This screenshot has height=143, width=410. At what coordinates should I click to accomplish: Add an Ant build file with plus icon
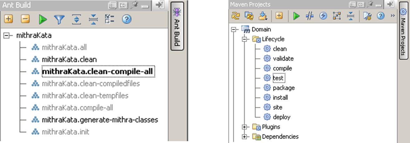(8, 19)
